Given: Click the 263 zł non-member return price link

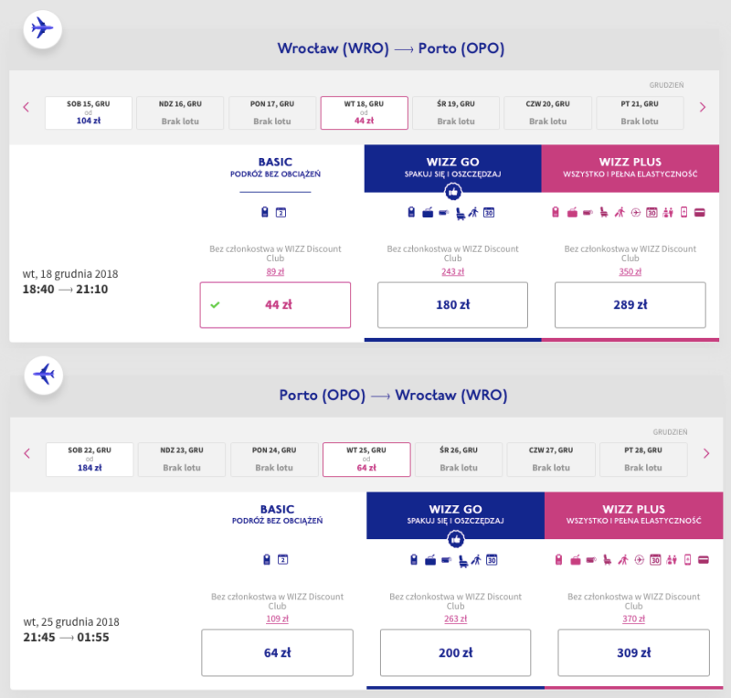Looking at the screenshot, I should (454, 617).
